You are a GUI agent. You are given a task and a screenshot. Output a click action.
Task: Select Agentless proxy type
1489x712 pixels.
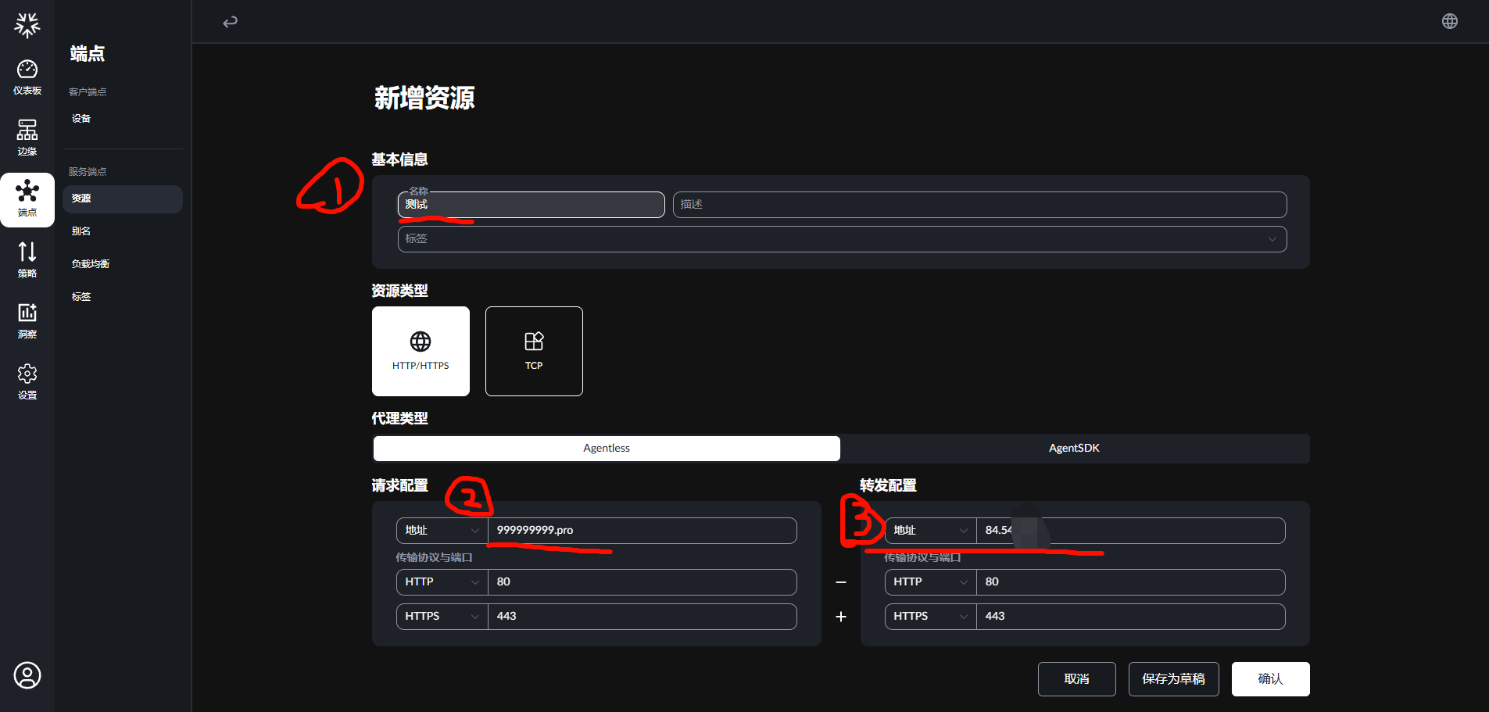pyautogui.click(x=607, y=449)
